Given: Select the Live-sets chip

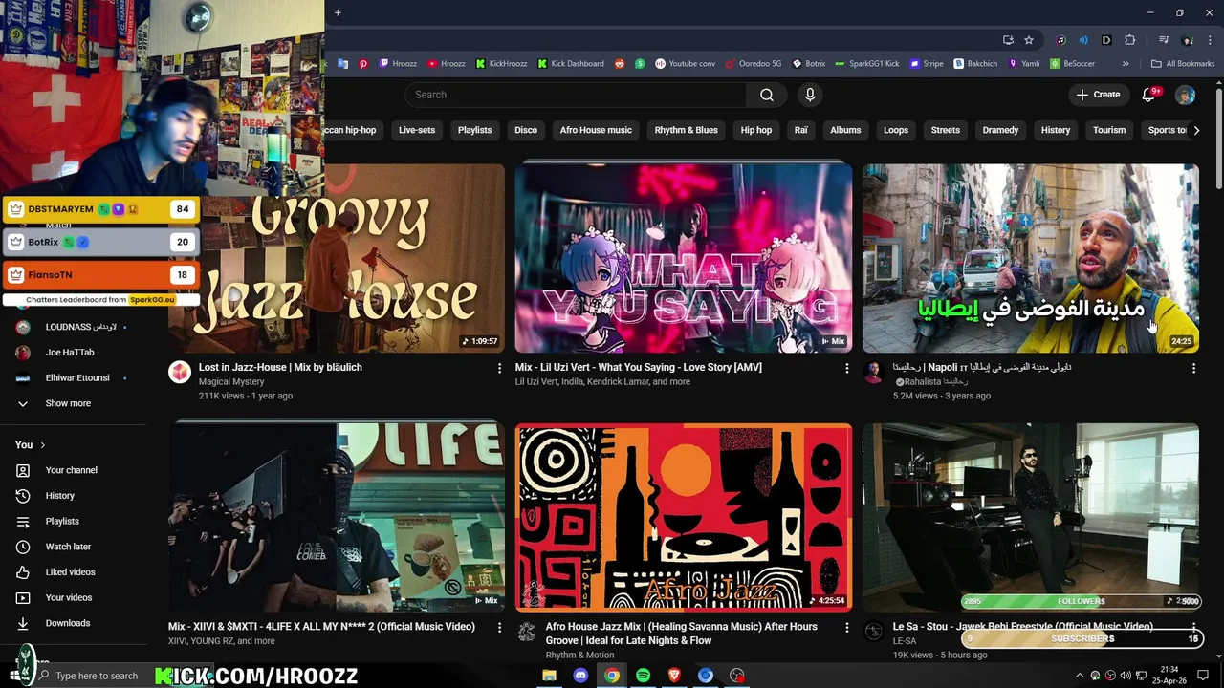Looking at the screenshot, I should point(417,130).
